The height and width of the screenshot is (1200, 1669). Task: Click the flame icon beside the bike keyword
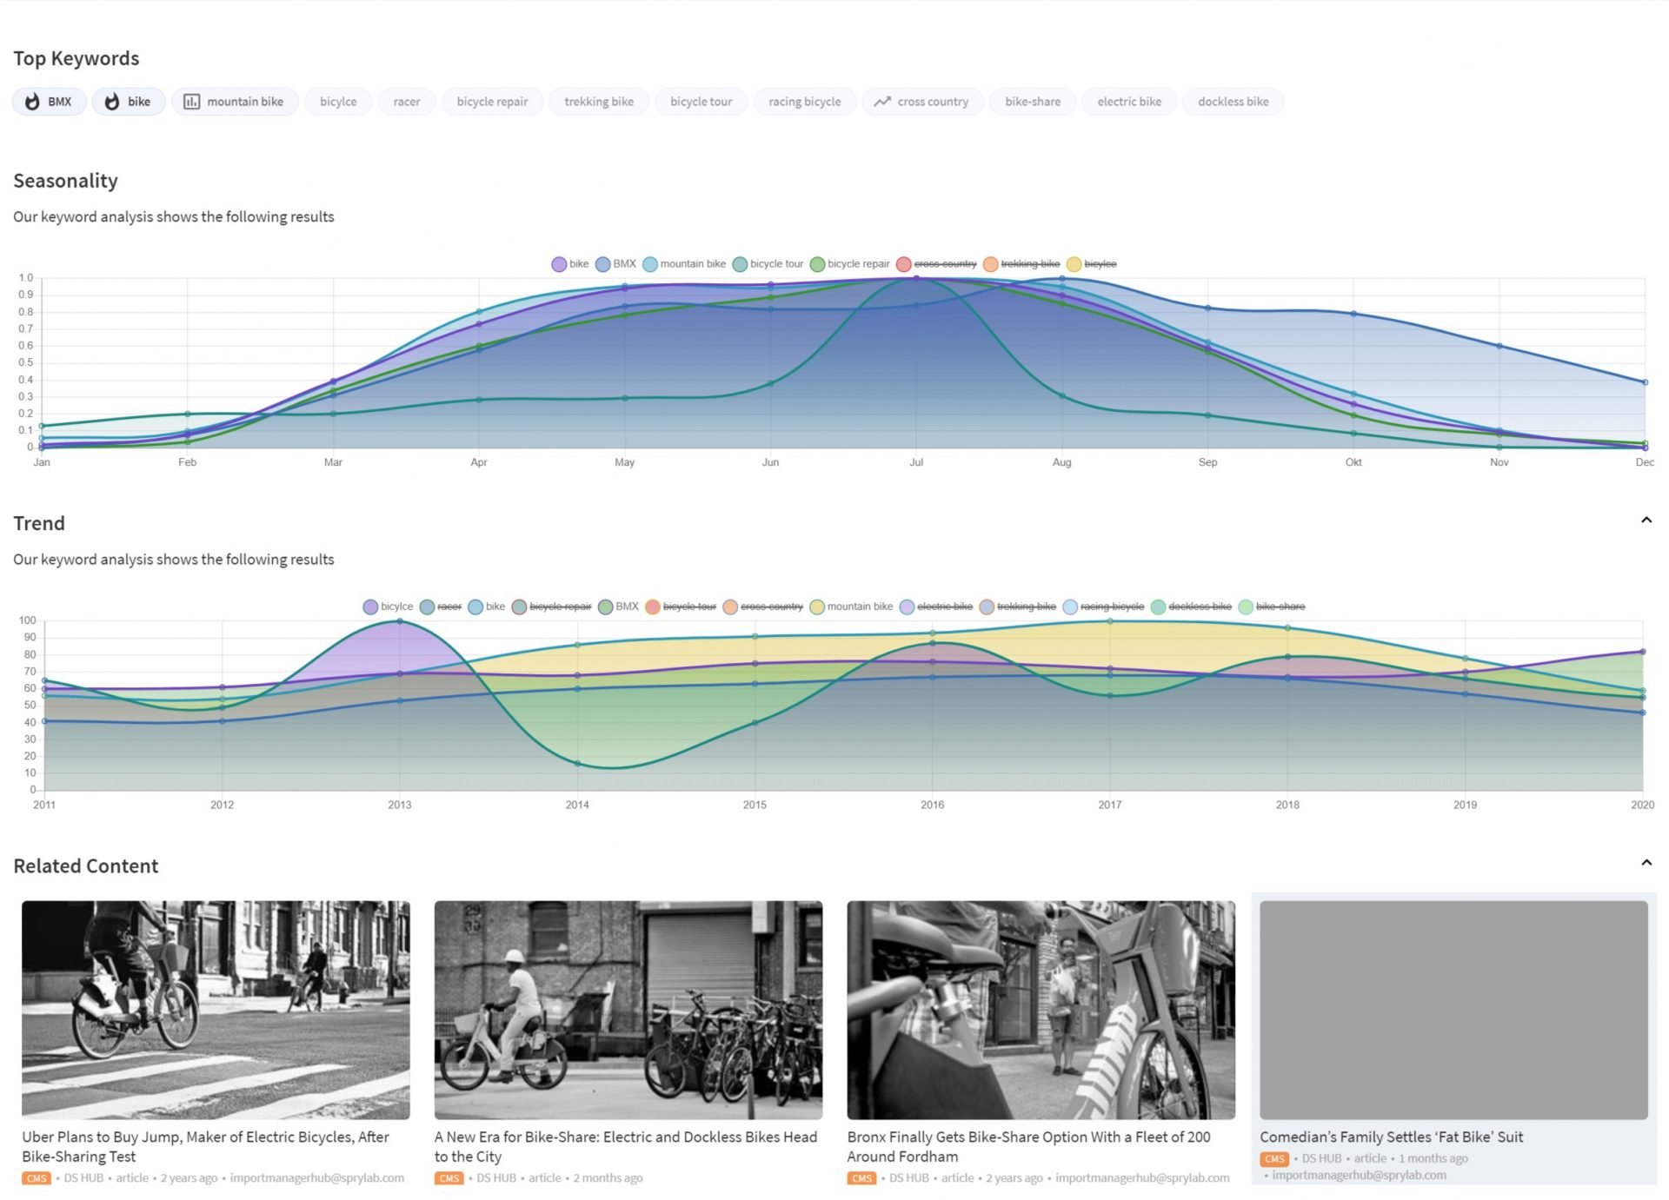[112, 101]
